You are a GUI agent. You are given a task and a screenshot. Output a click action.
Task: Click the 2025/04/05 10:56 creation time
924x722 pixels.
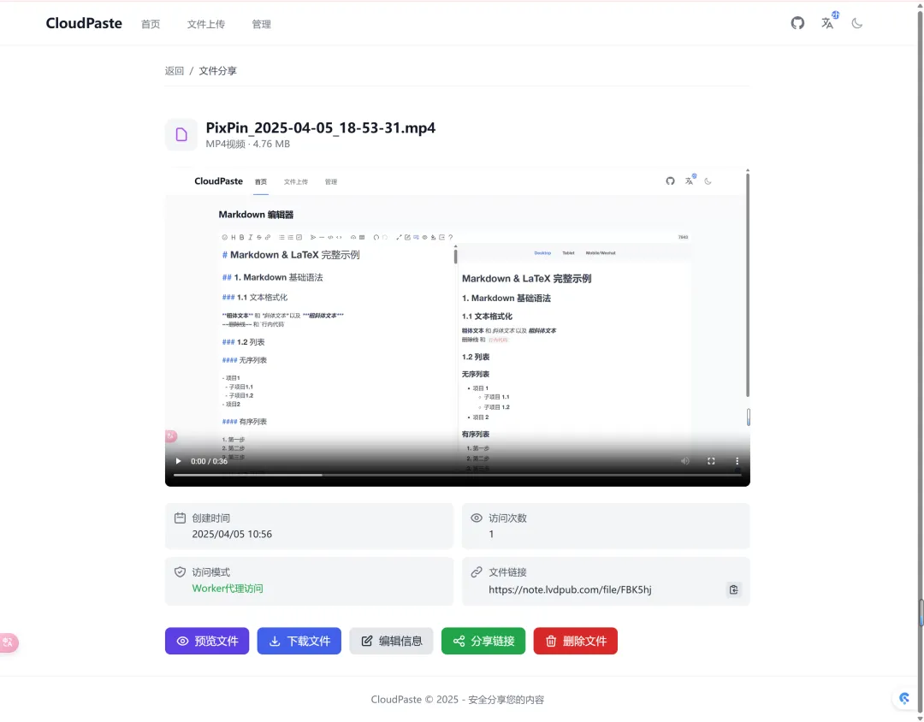(x=232, y=534)
